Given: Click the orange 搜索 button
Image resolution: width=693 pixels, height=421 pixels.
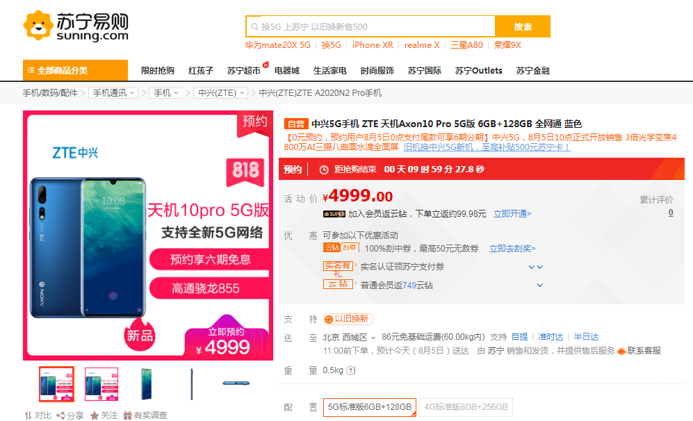Looking at the screenshot, I should tap(523, 26).
